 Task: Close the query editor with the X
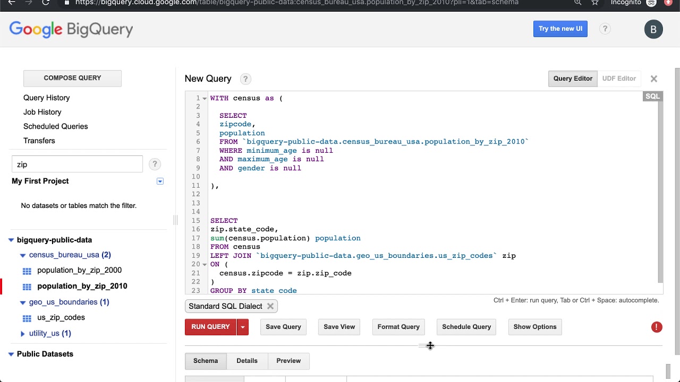(x=654, y=79)
